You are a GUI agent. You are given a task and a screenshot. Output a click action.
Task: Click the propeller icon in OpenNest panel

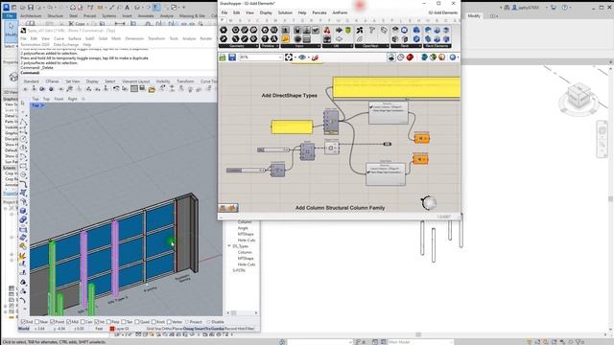pyautogui.click(x=360, y=30)
